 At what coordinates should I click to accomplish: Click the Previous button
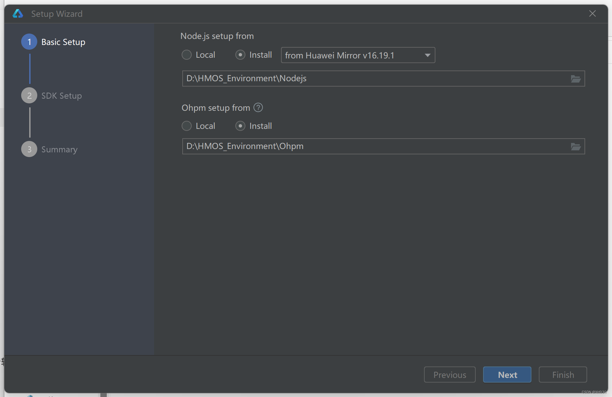[450, 375]
